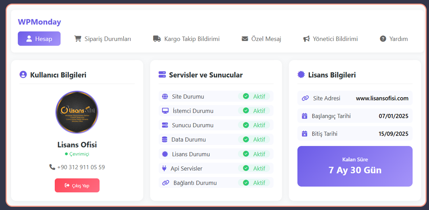Click the phone icon beside number
429x210 pixels.
click(x=52, y=167)
